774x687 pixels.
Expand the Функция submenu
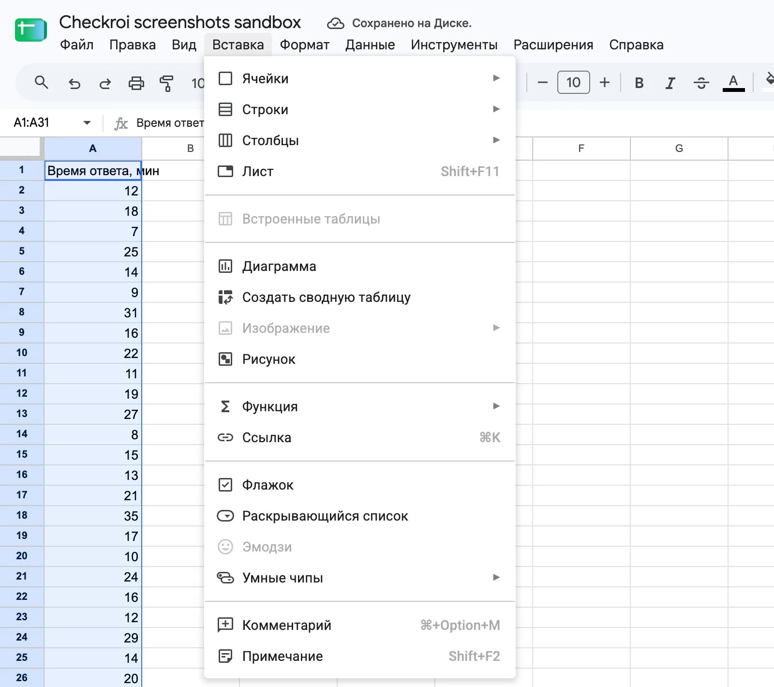(x=359, y=406)
